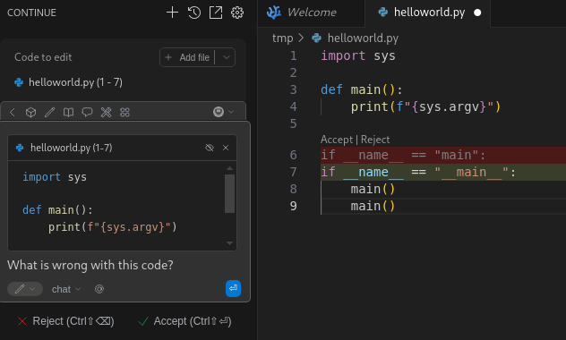Click unsaved dot on helloworld.py tab
566x340 pixels.
(477, 13)
